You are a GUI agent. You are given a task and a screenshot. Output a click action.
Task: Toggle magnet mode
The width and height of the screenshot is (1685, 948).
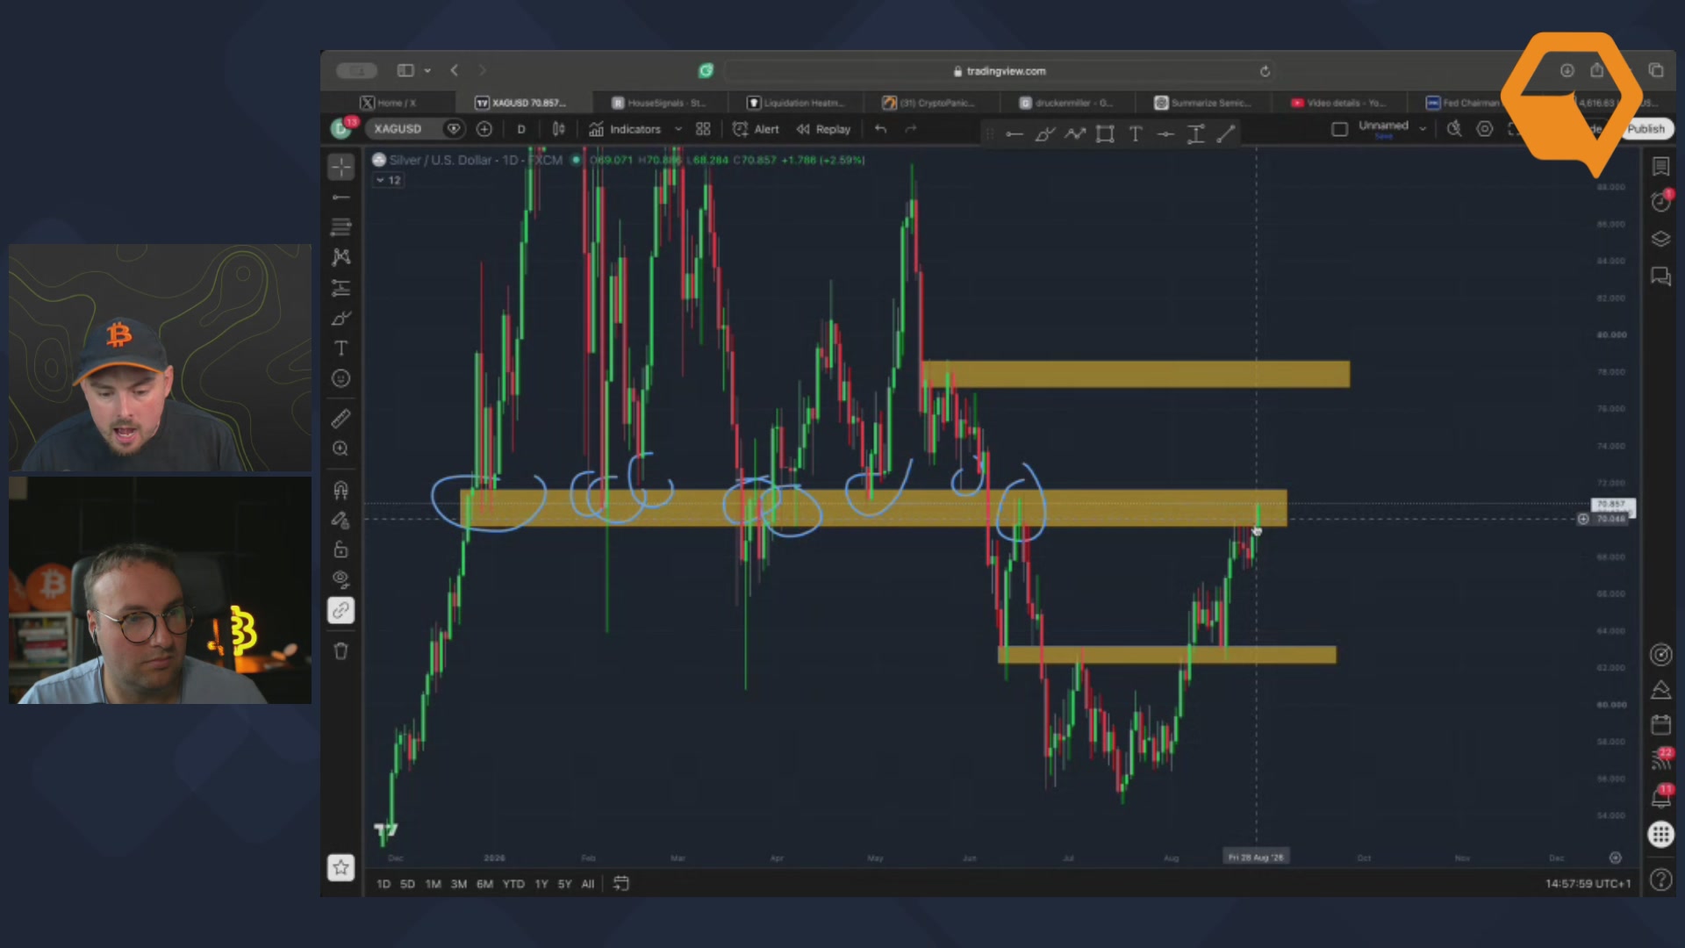click(x=341, y=490)
